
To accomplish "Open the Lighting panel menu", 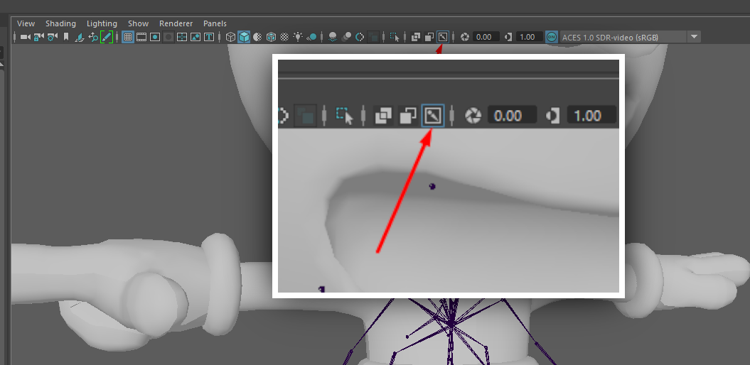I will 102,23.
